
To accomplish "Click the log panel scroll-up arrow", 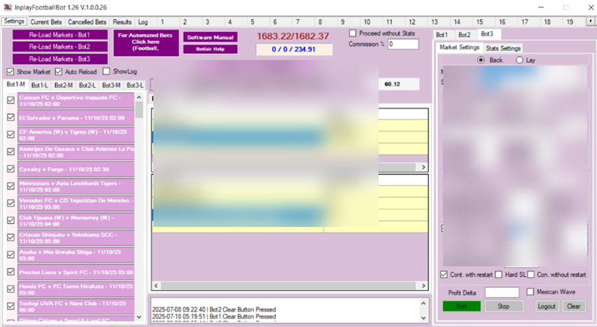I will [423, 303].
